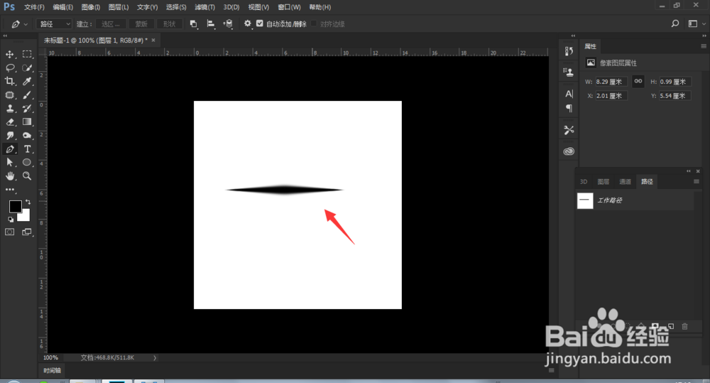Select the Crop tool
This screenshot has height=383, width=710.
point(9,82)
